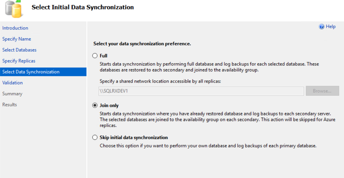The height and width of the screenshot is (178, 344).
Task: Select the Join only radio button
Action: coord(95,105)
